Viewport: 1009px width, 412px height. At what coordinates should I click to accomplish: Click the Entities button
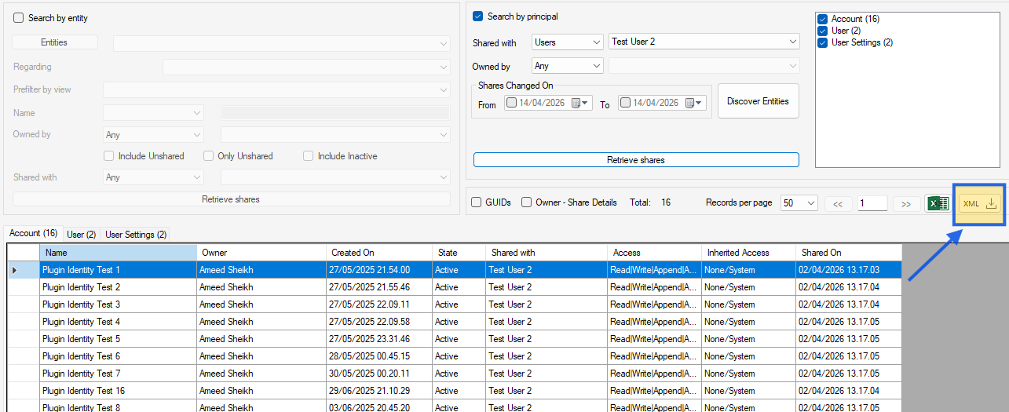(x=54, y=42)
